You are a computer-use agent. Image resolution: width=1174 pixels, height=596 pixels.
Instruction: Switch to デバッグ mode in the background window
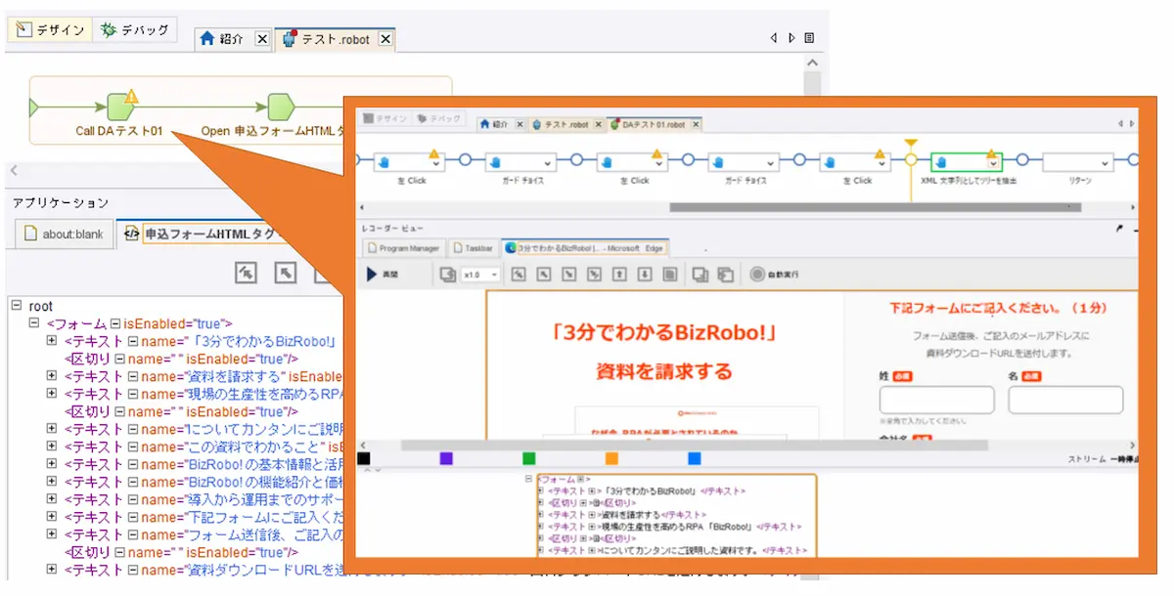pos(135,30)
